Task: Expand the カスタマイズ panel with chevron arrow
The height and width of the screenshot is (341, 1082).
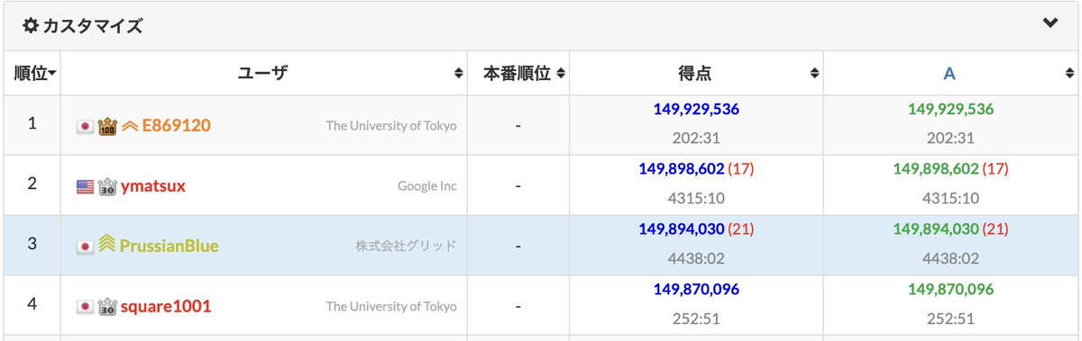Action: pyautogui.click(x=1050, y=24)
